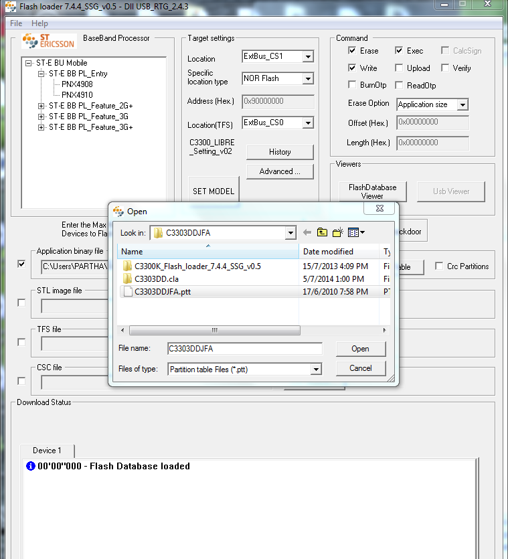
Task: Click the Application binary file path field
Action: tap(74, 266)
